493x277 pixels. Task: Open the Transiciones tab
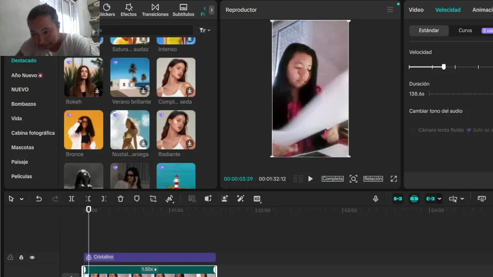coord(155,10)
